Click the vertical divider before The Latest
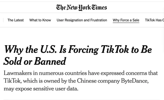 pyautogui.click(x=3, y=20)
